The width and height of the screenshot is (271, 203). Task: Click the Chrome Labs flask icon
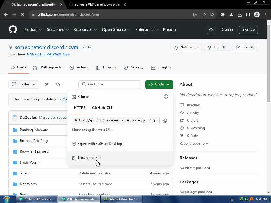(x=231, y=15)
